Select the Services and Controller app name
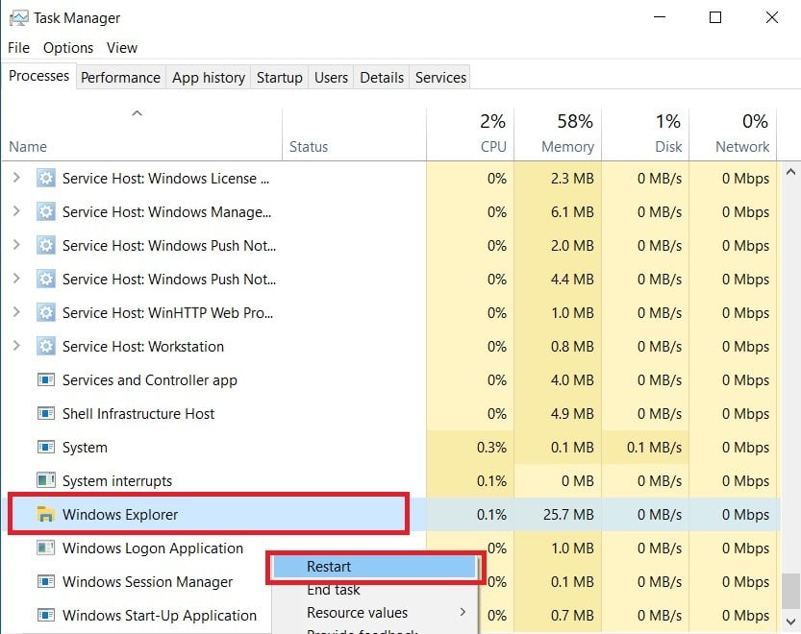The image size is (801, 634). tap(150, 380)
